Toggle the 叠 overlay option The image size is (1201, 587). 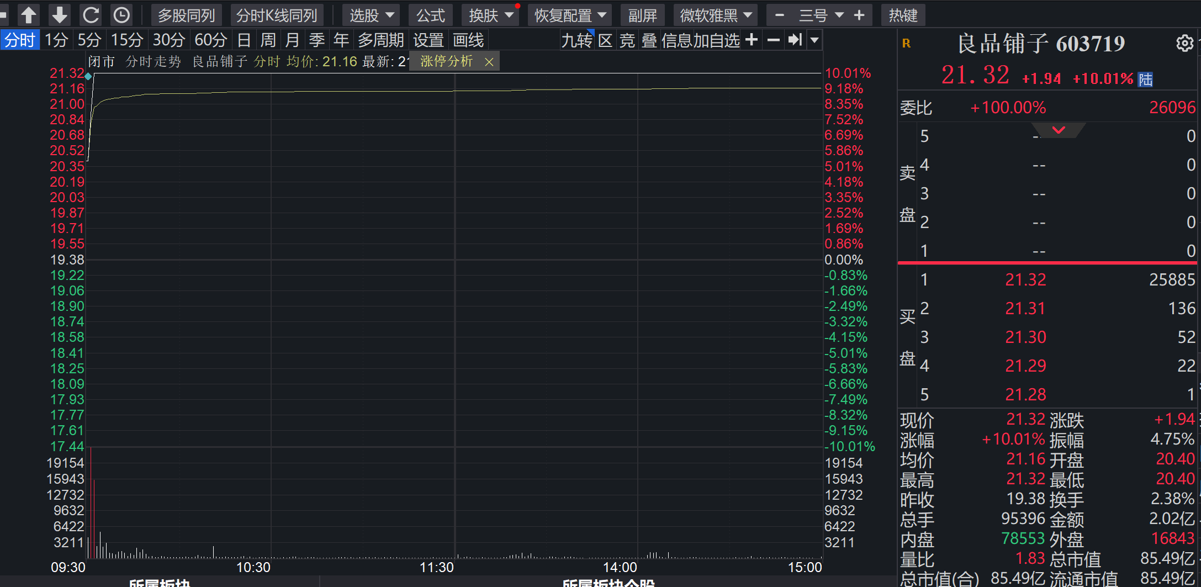coord(649,40)
